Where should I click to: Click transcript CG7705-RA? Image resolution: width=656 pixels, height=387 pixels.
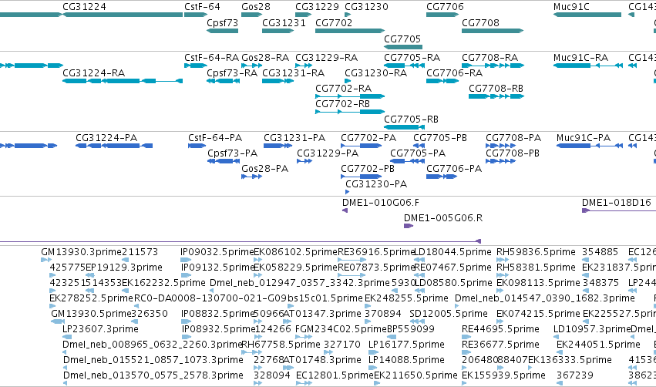tap(405, 66)
